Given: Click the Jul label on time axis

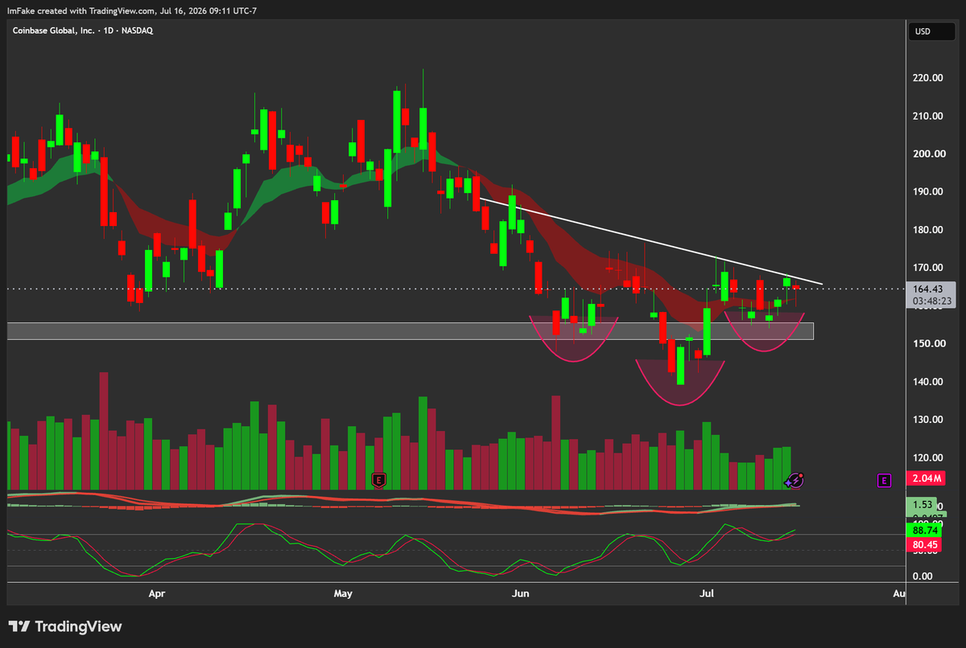Looking at the screenshot, I should pos(707,594).
